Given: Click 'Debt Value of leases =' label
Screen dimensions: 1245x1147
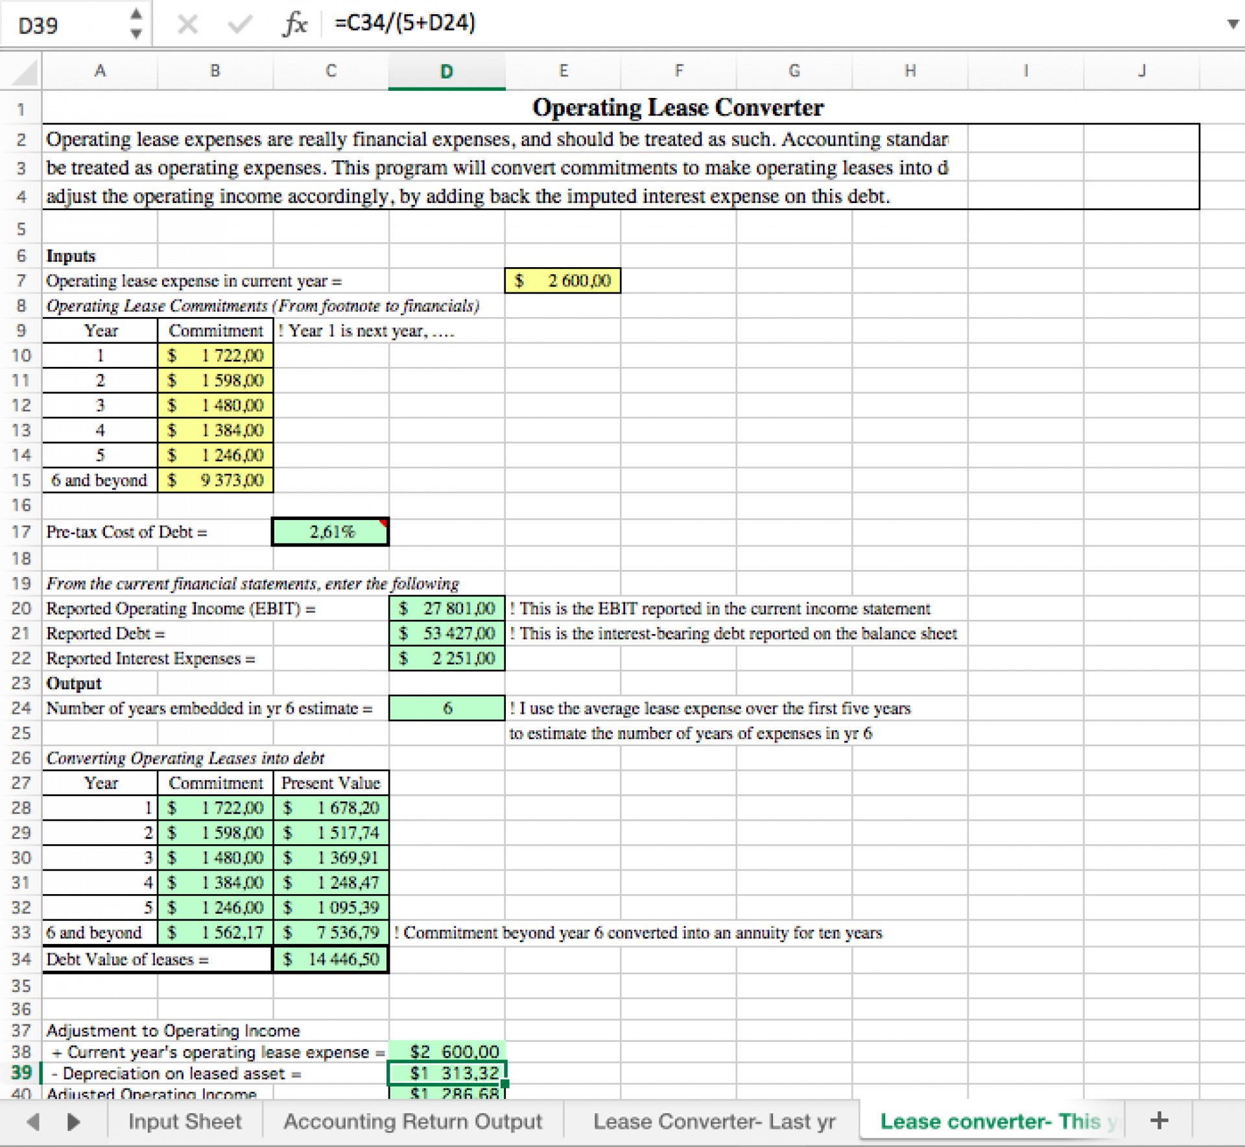Looking at the screenshot, I should [x=128, y=959].
